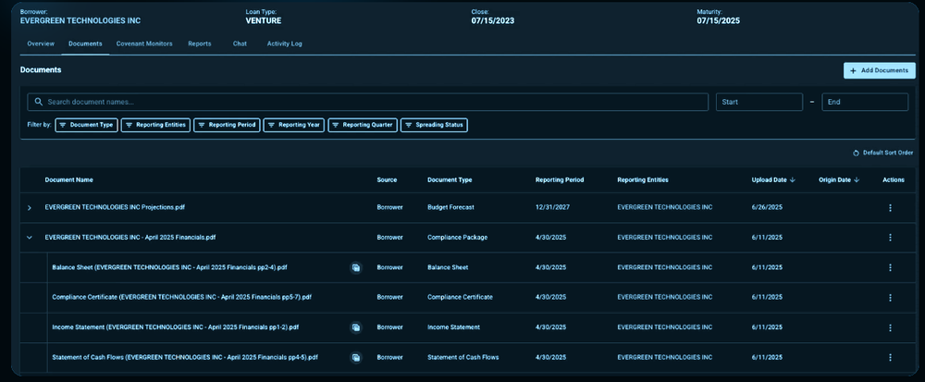Switch to the Overview tab
The width and height of the screenshot is (925, 382).
(x=41, y=43)
